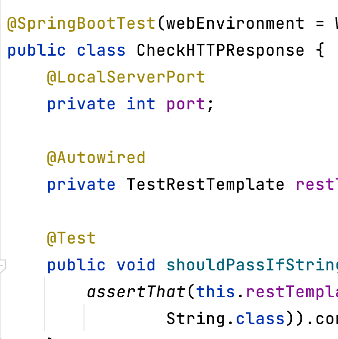Viewport: 338px width, 339px height.
Task: Click the int type keyword
Action: pyautogui.click(x=141, y=104)
